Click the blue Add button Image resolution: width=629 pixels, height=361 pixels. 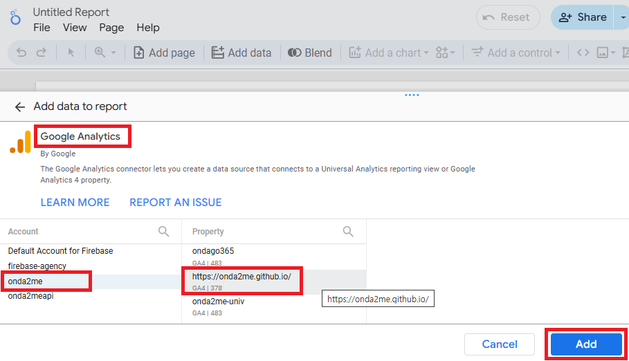pyautogui.click(x=586, y=344)
